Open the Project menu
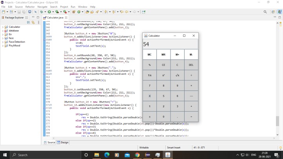This screenshot has height=159, width=283. 64,7
